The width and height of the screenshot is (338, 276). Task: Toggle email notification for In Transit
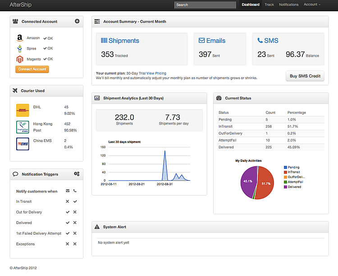pyautogui.click(x=68, y=201)
